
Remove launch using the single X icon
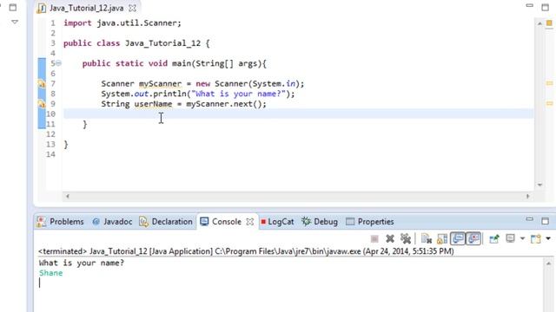(x=390, y=239)
